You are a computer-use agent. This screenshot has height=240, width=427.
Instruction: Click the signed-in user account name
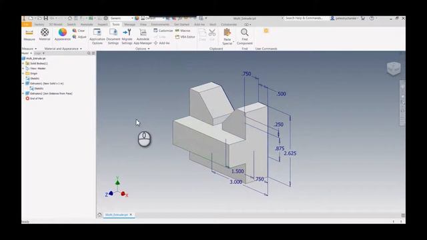pyautogui.click(x=346, y=18)
